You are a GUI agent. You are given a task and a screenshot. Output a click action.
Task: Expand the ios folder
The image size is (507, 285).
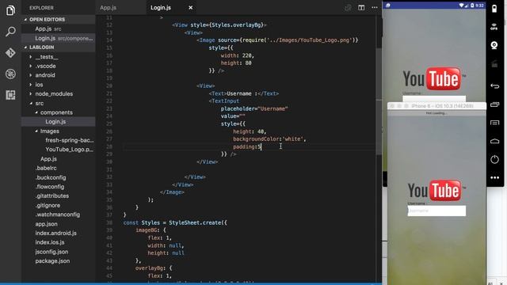tap(39, 85)
